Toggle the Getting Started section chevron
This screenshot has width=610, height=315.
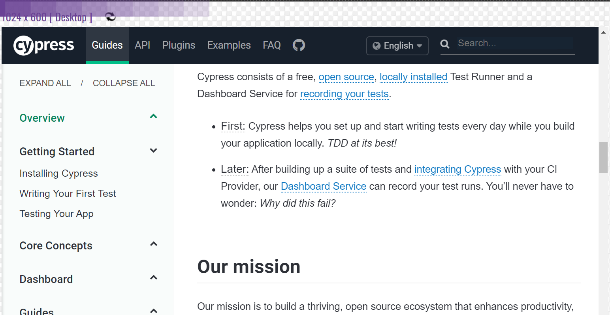click(x=154, y=151)
